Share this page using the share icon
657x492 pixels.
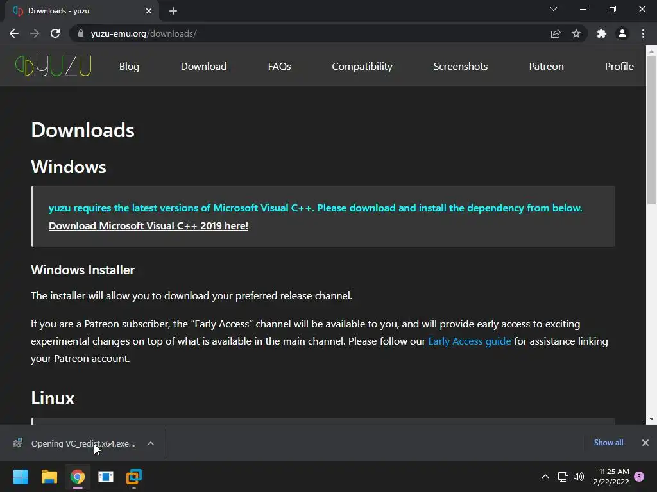[x=555, y=33]
